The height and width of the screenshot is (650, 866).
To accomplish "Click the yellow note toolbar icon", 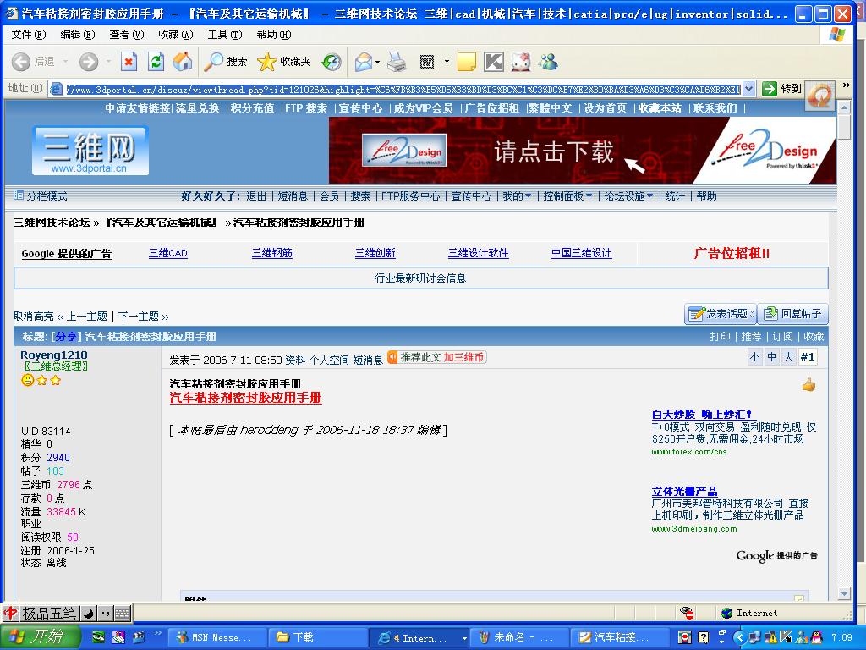I will (x=467, y=61).
